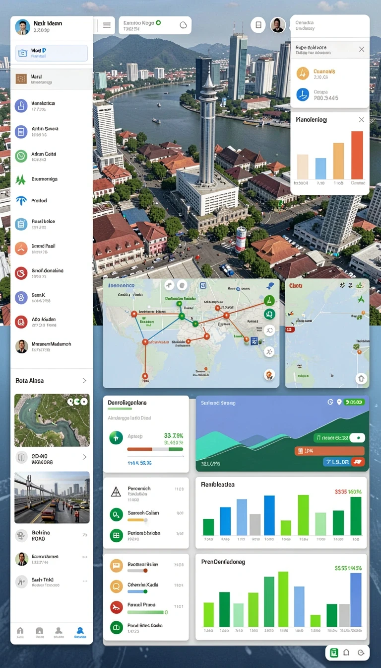The height and width of the screenshot is (668, 381).
Task: Select the Paaal Uolce sidebar icon
Action: (x=21, y=224)
